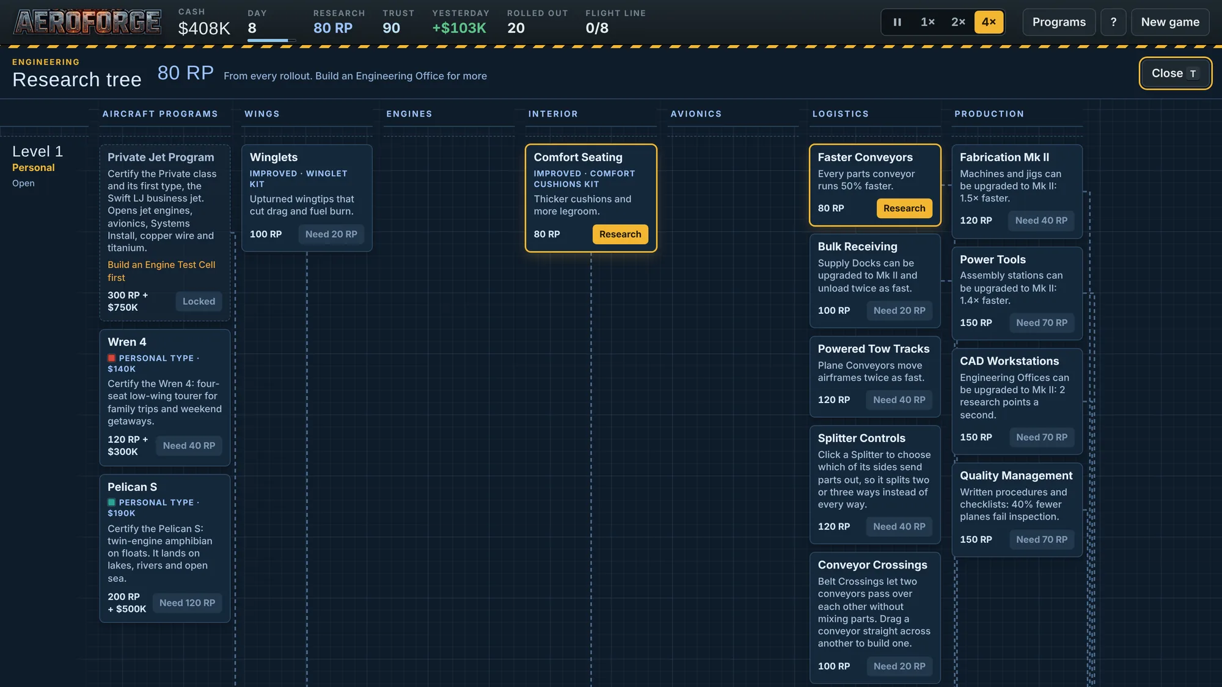Click the AeroForge logo

[87, 22]
